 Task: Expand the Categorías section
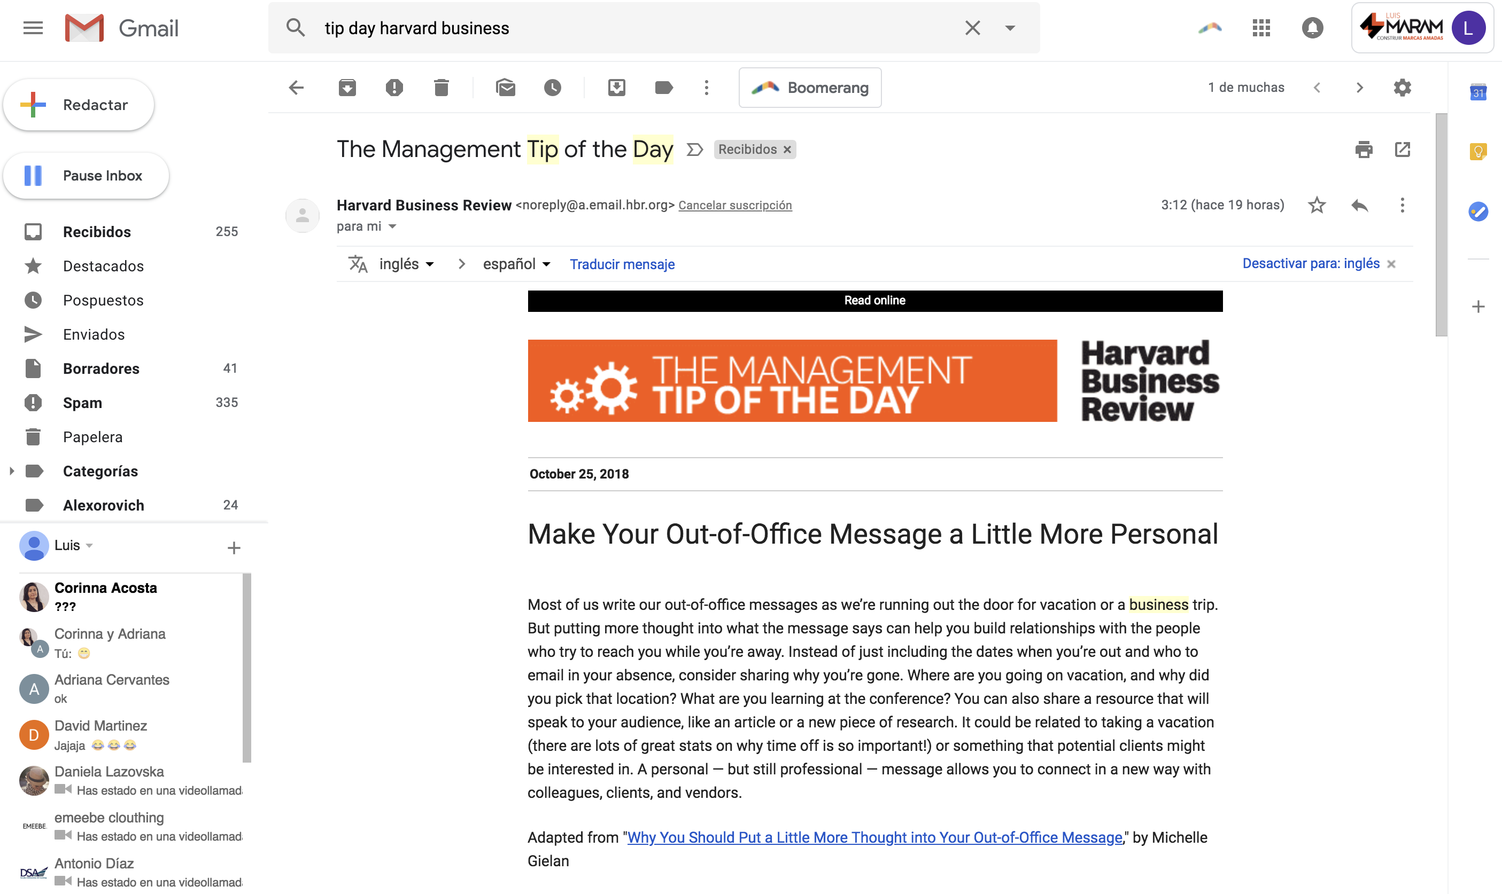click(11, 470)
